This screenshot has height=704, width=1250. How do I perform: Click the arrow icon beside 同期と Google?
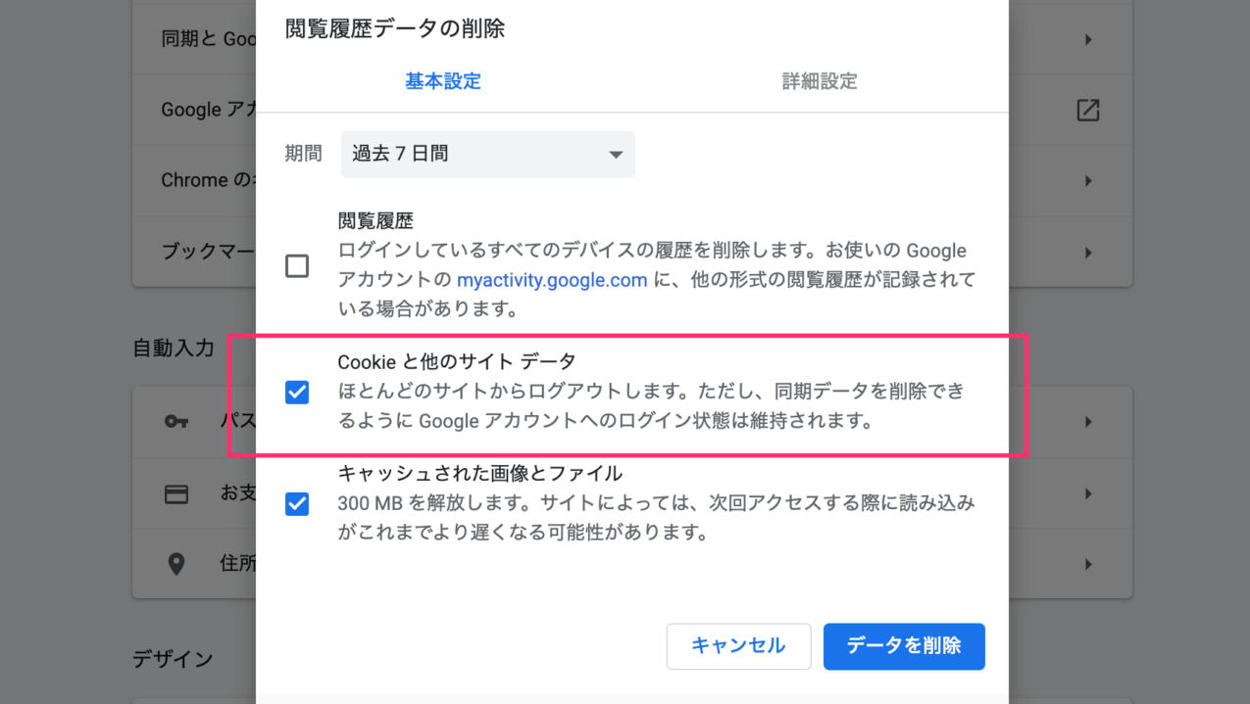pyautogui.click(x=1087, y=39)
